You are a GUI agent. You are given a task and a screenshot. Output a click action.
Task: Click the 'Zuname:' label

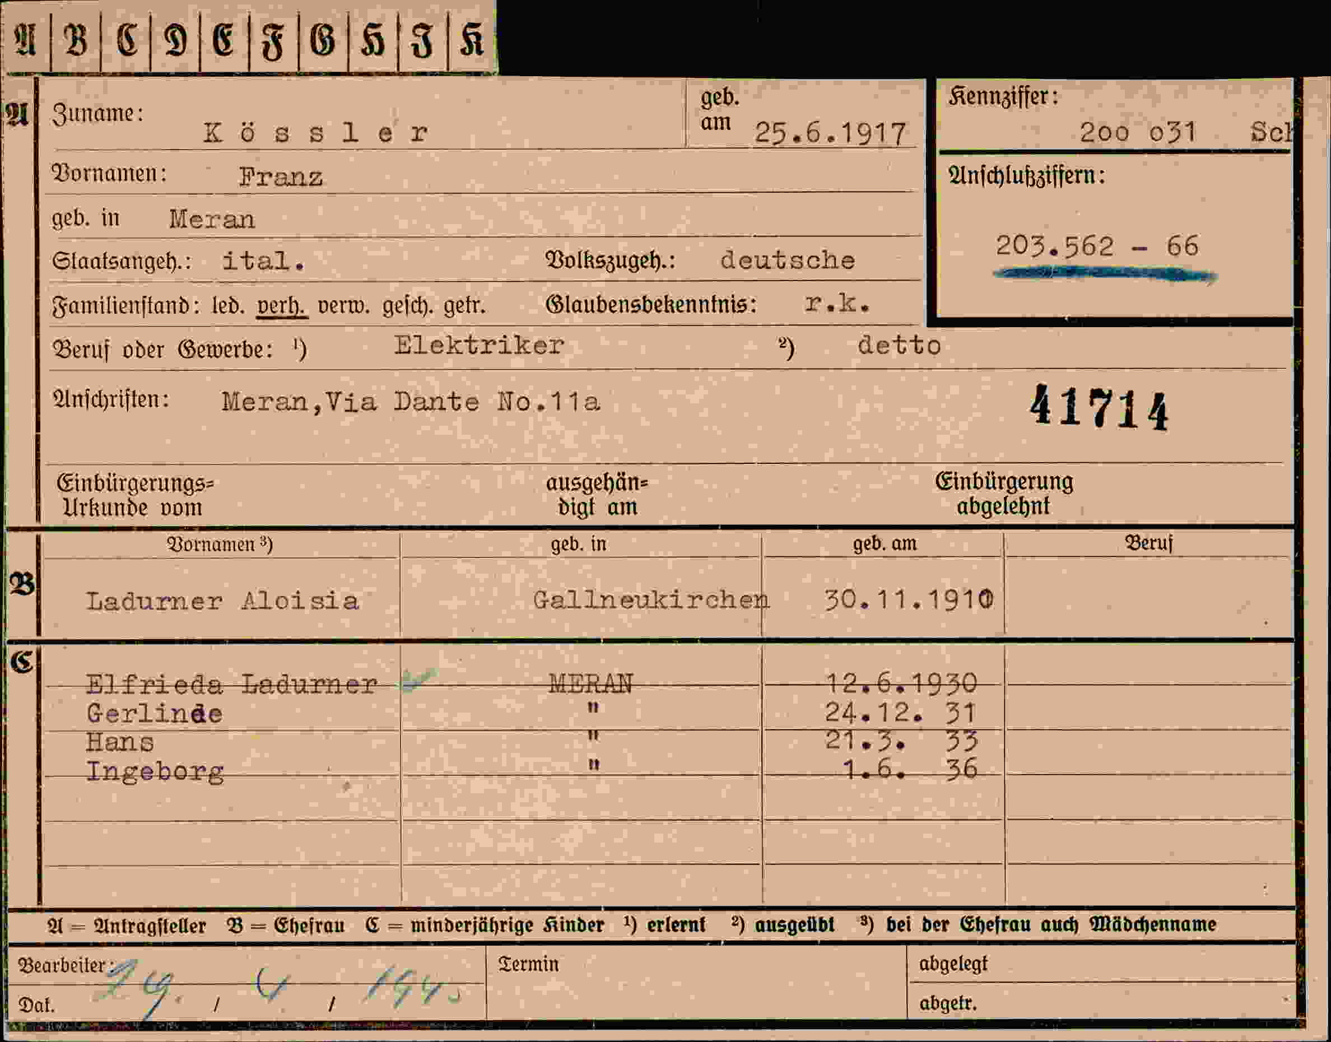[x=97, y=114]
